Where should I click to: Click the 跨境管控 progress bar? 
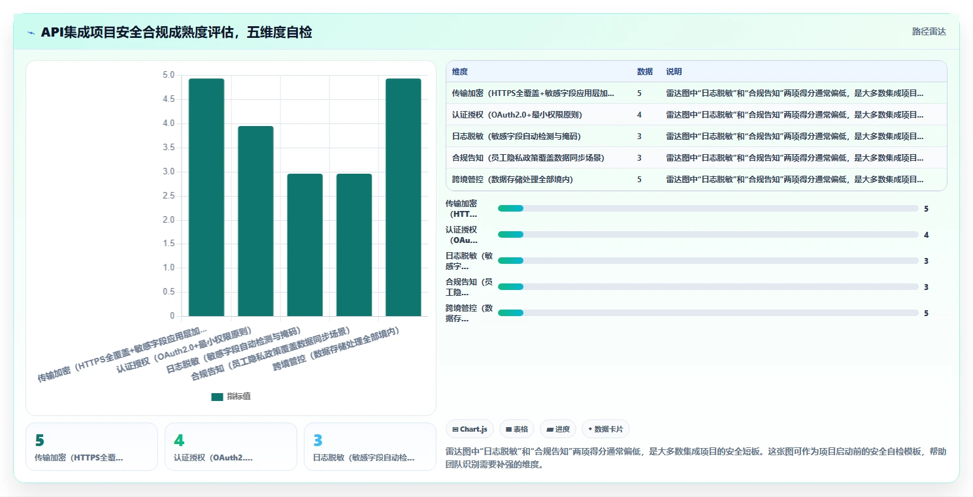click(x=708, y=313)
